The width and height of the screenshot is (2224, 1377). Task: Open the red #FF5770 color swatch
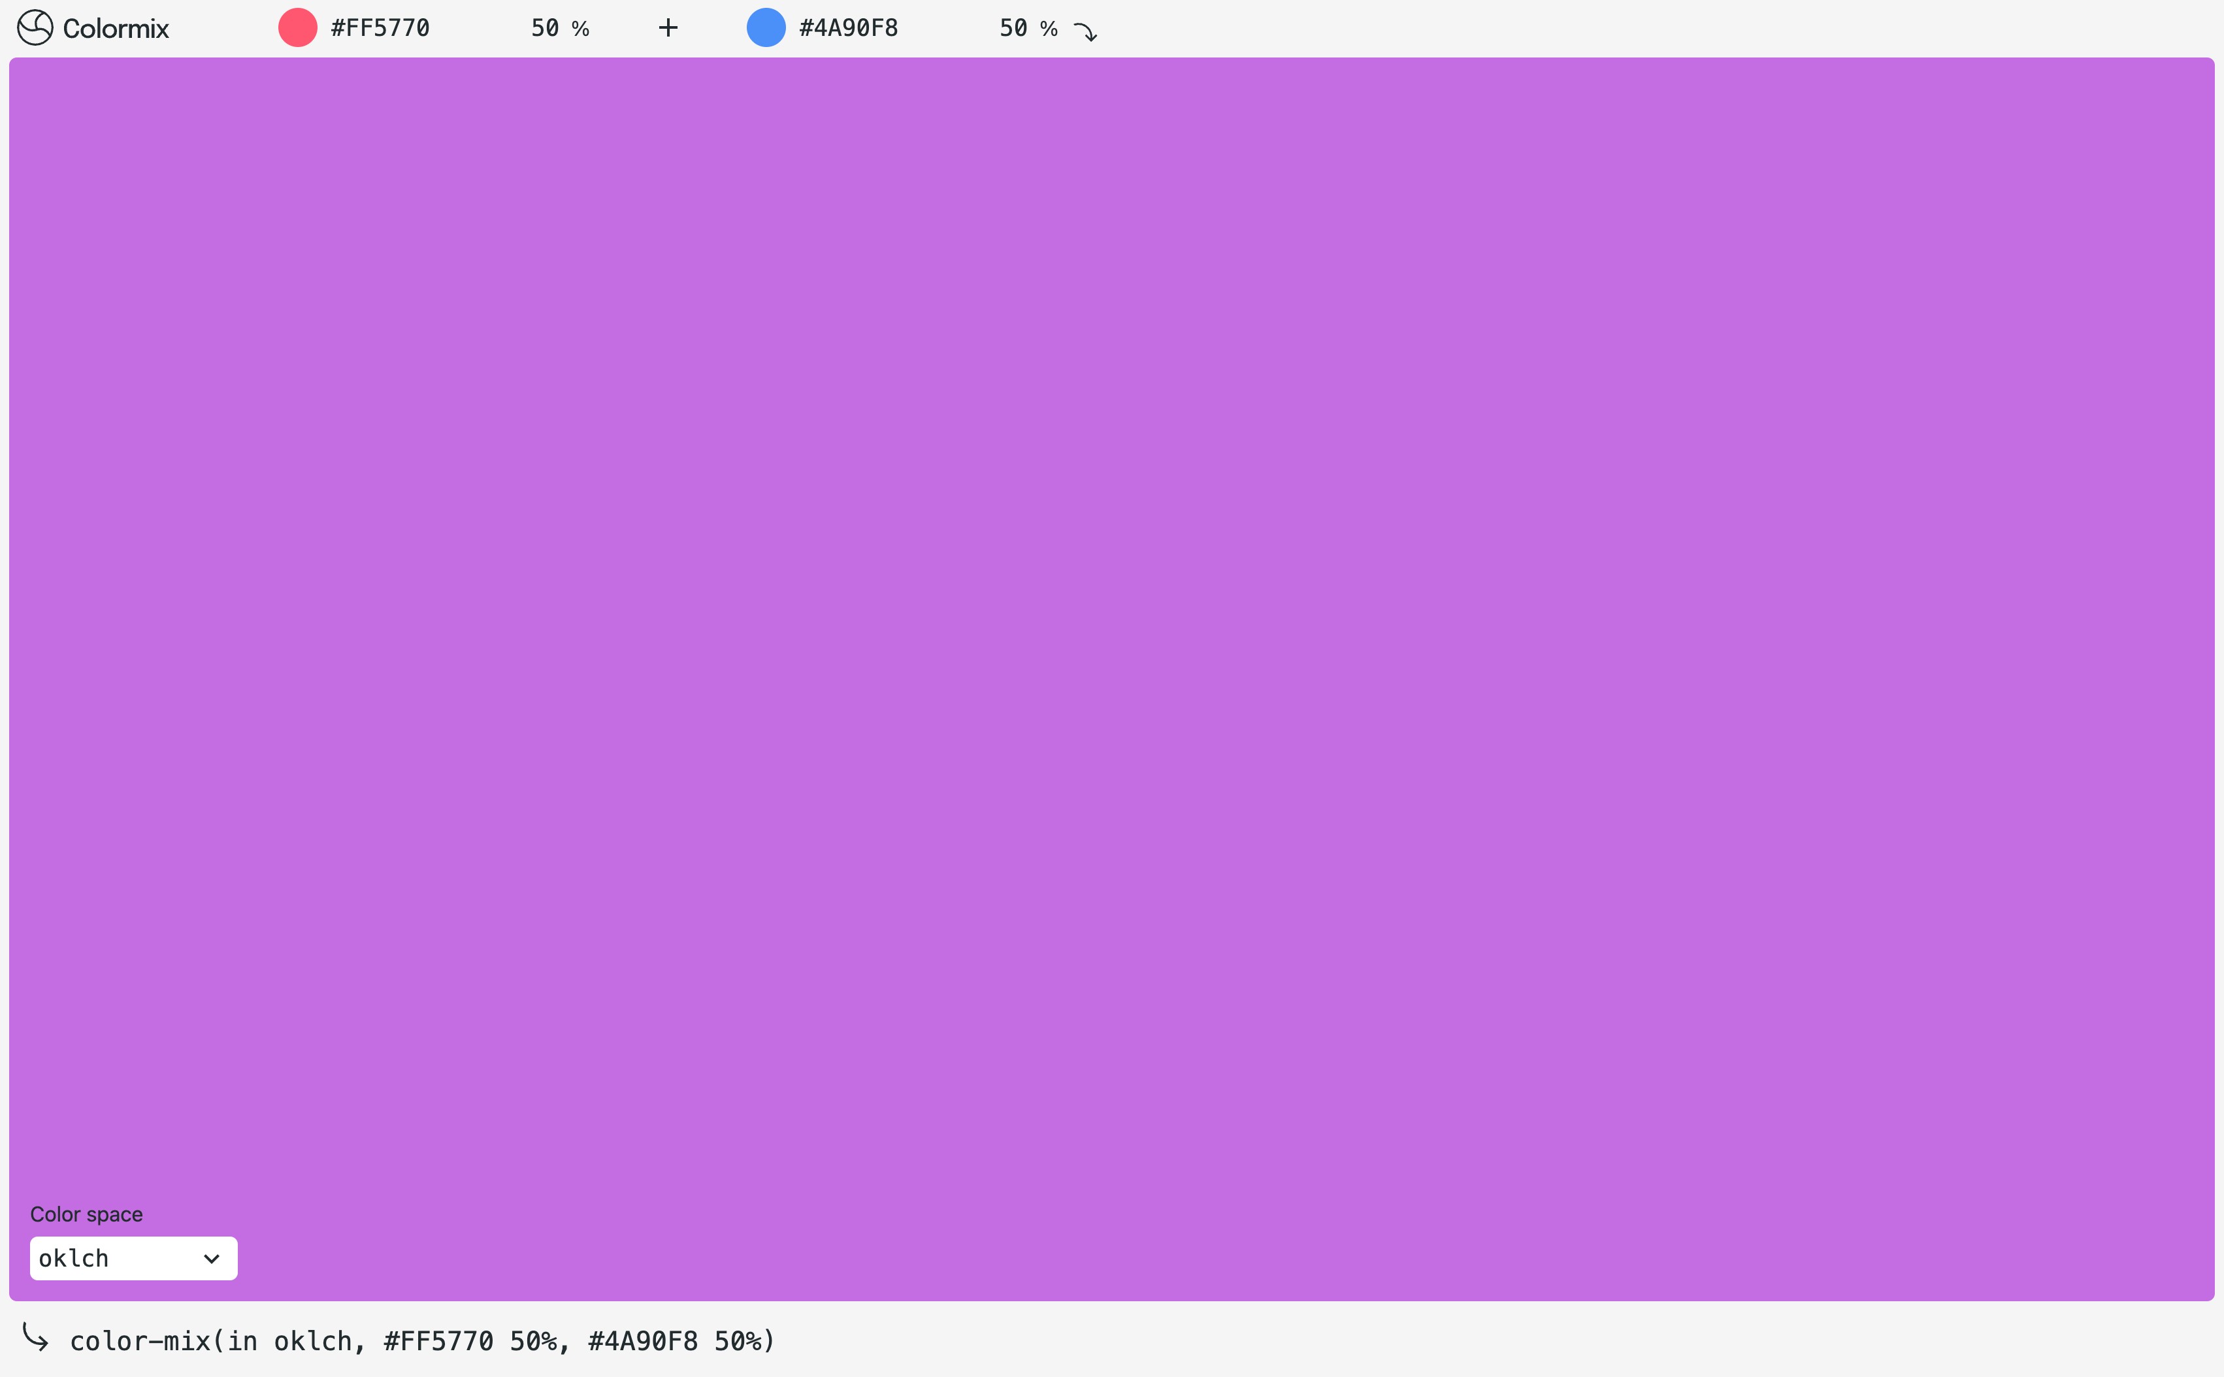tap(298, 27)
